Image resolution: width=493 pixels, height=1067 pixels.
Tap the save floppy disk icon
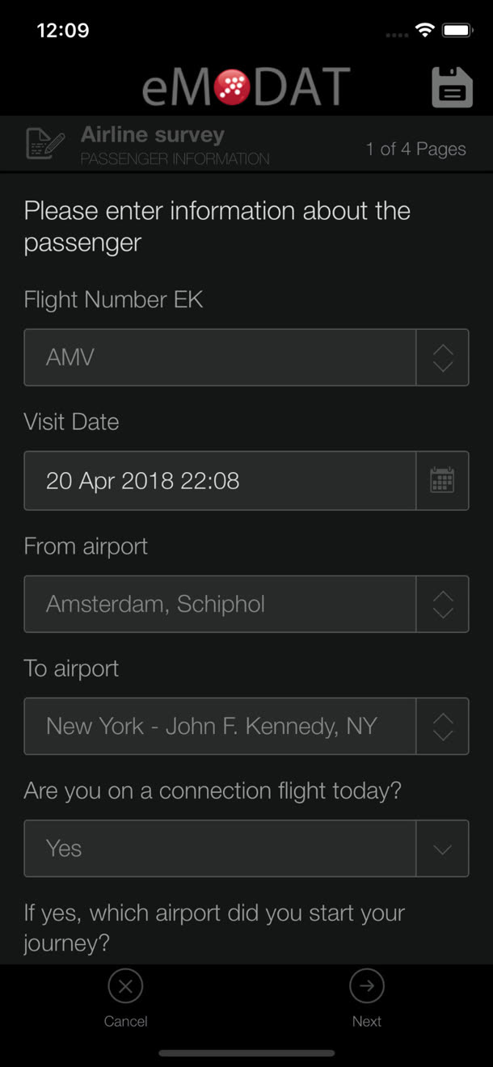452,86
